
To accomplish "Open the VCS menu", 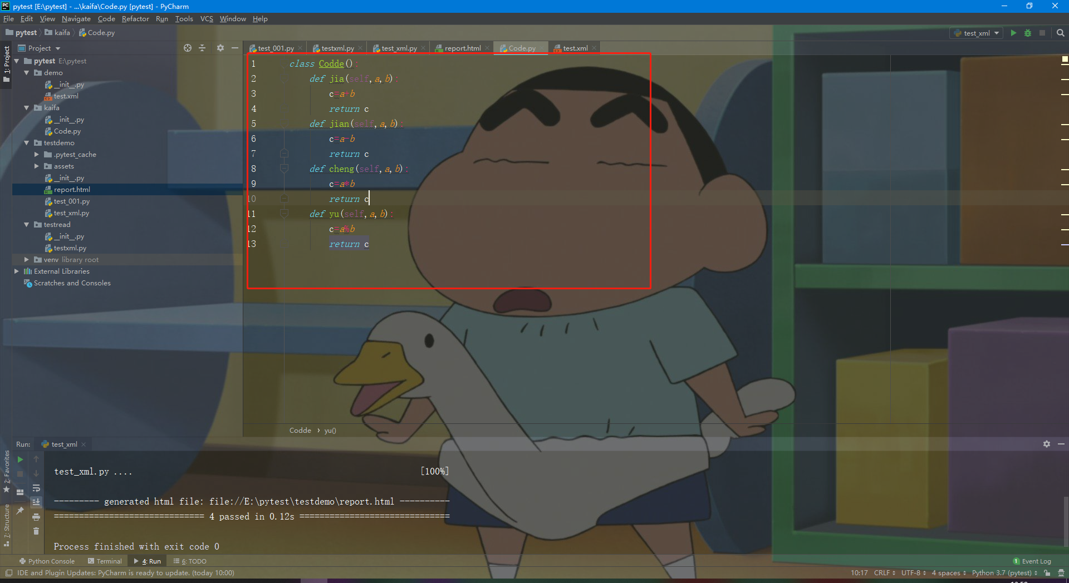I will [207, 19].
